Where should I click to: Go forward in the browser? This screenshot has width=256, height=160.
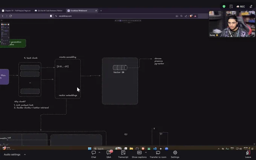(6, 16)
